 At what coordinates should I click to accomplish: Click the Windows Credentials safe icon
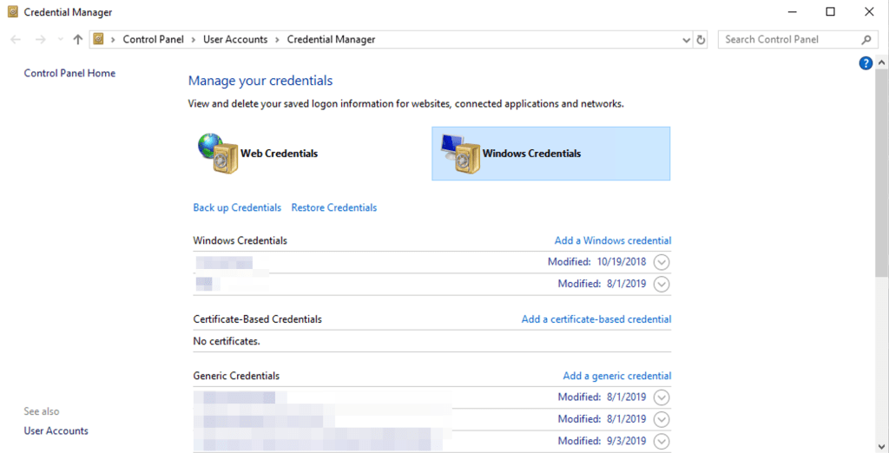click(x=459, y=154)
